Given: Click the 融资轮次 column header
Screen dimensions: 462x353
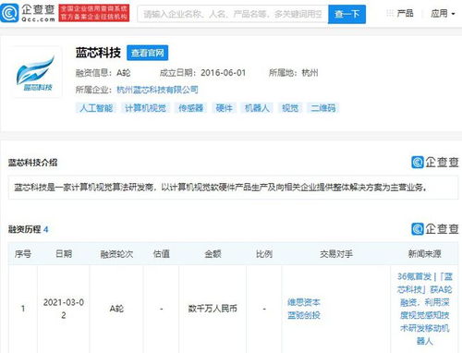Looking at the screenshot, I should (116, 254).
